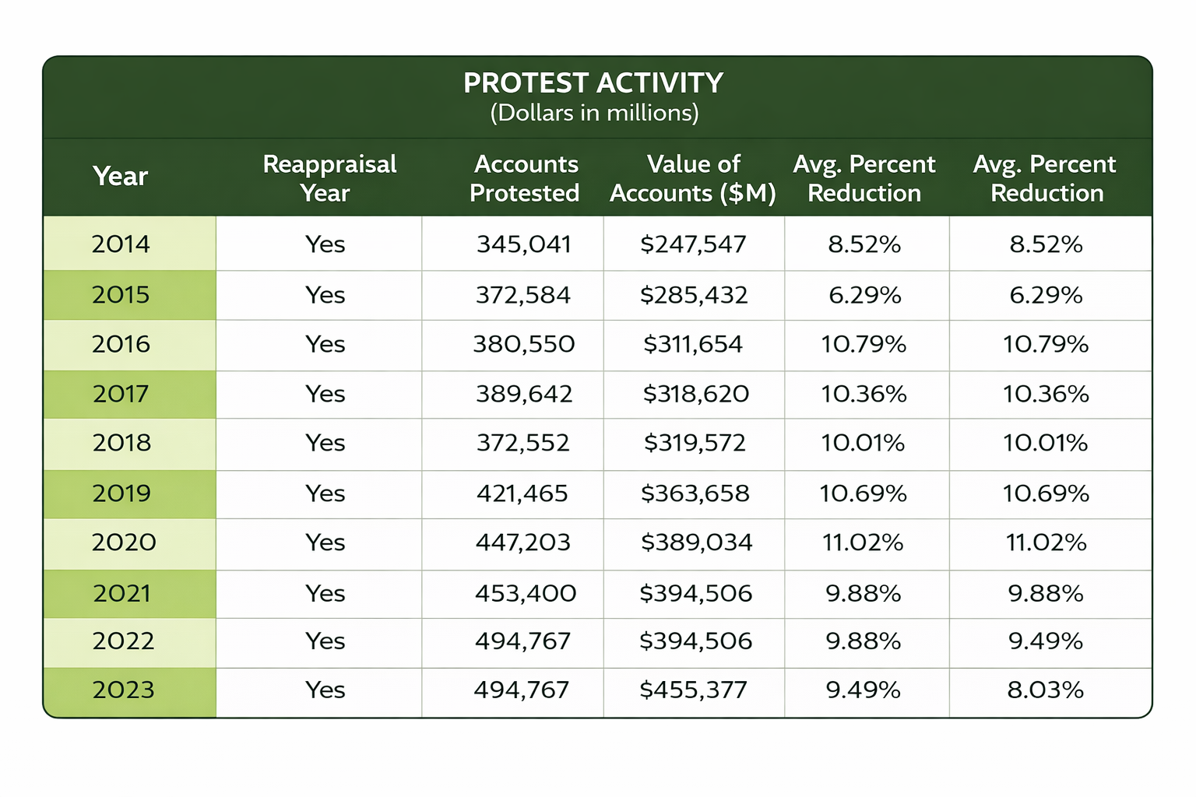Click the Reappraisal Year column header

(329, 178)
